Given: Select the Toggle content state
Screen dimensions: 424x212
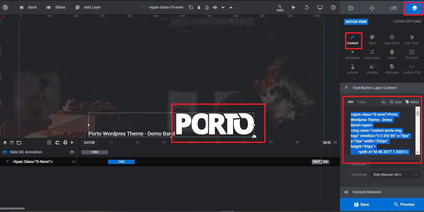Looking at the screenshot, I should 361,102.
